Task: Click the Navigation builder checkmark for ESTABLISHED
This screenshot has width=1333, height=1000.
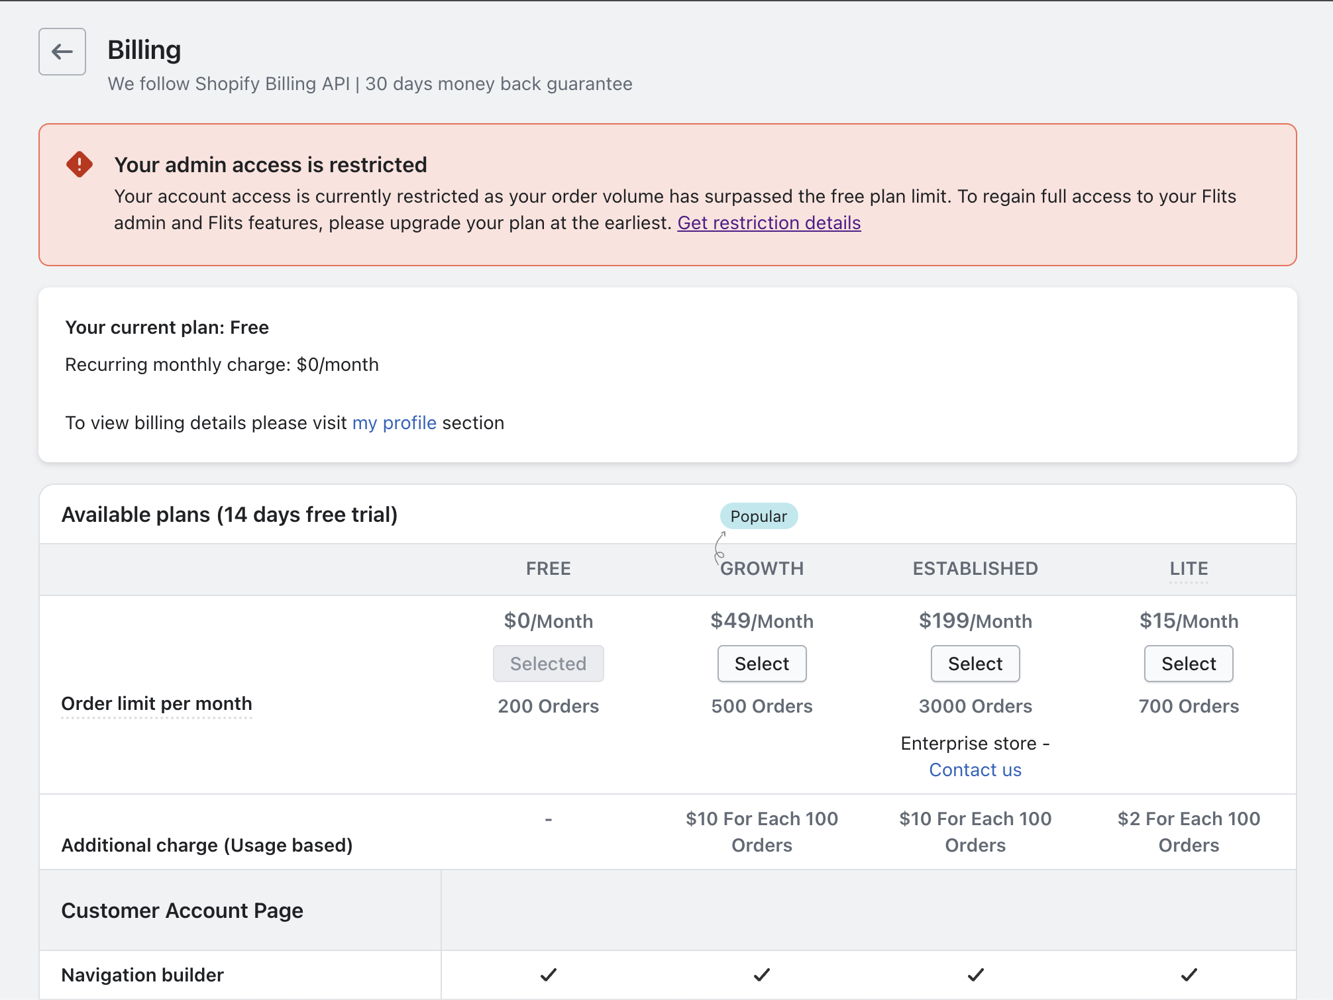Action: click(975, 975)
